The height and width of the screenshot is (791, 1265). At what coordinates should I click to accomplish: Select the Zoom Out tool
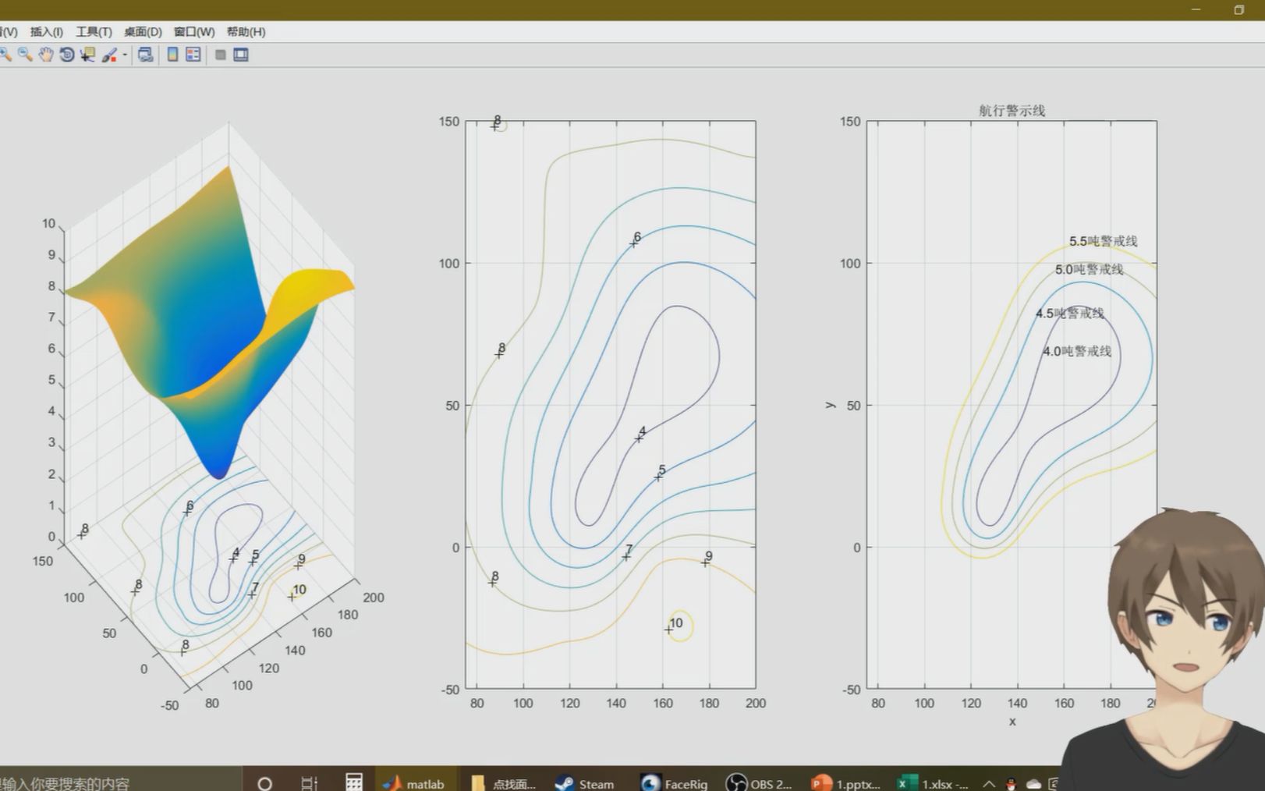tap(26, 55)
